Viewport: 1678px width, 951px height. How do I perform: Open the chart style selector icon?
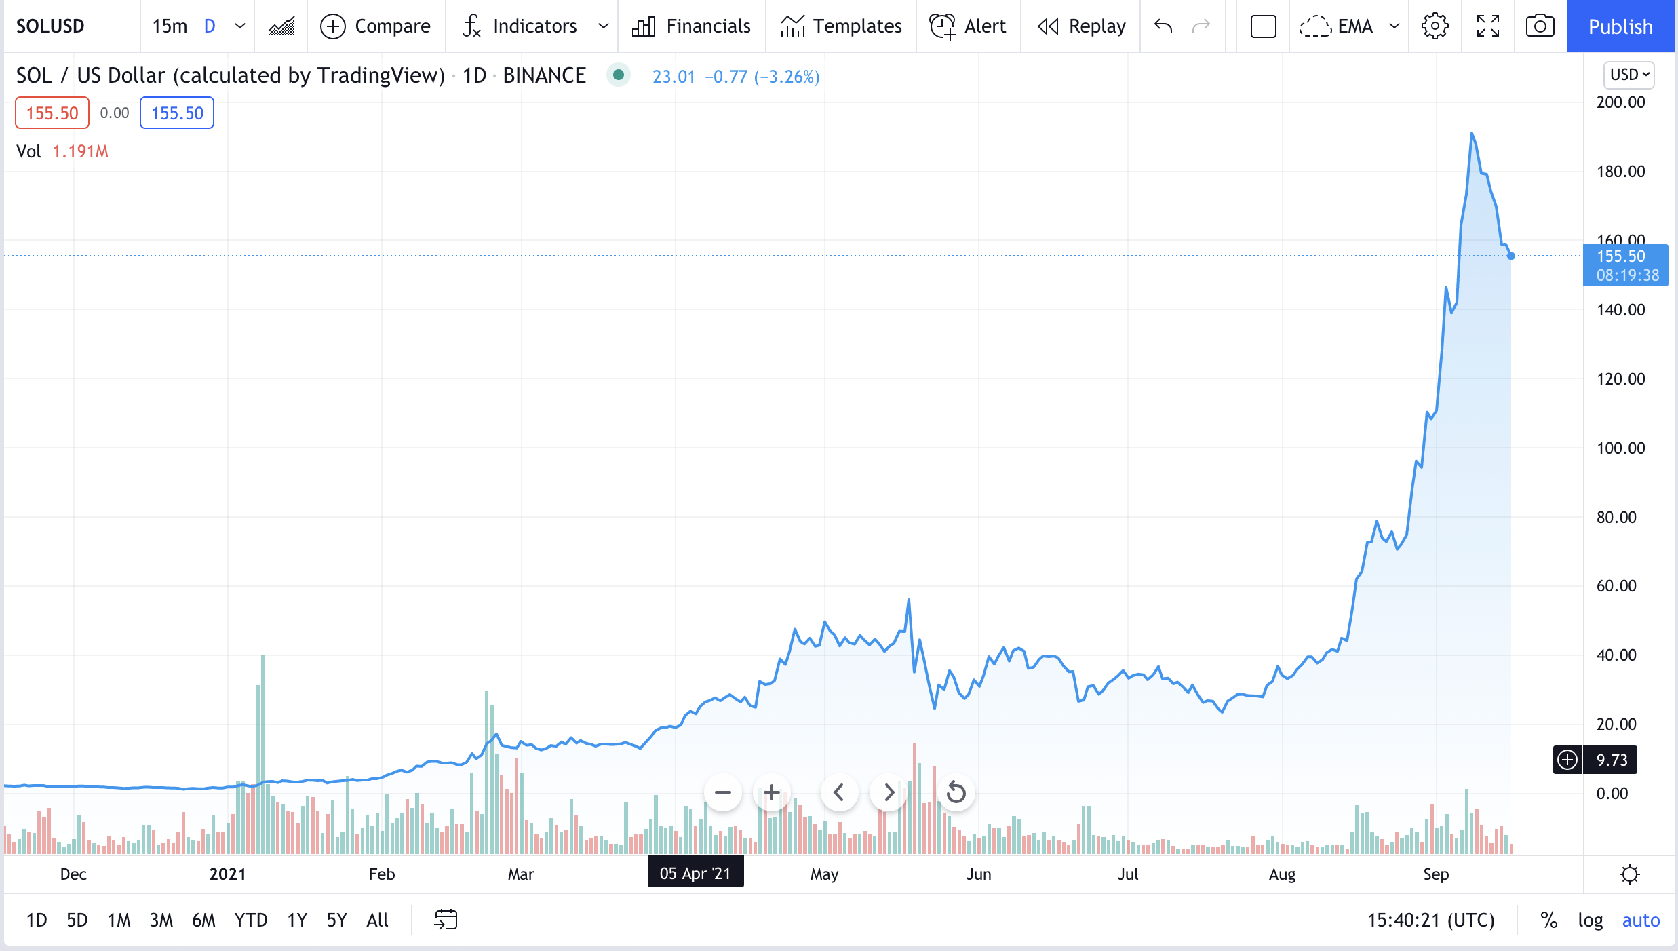click(x=281, y=26)
